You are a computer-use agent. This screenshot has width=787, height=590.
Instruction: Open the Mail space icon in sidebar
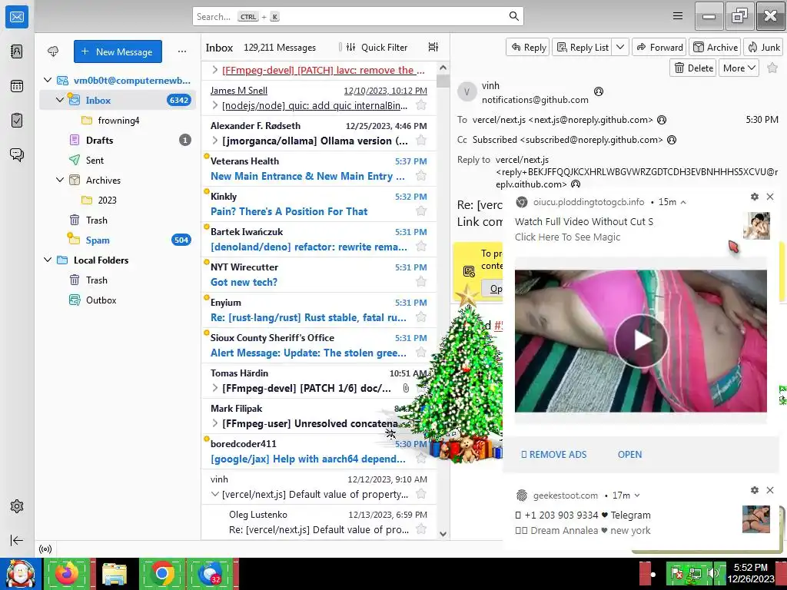pos(17,17)
